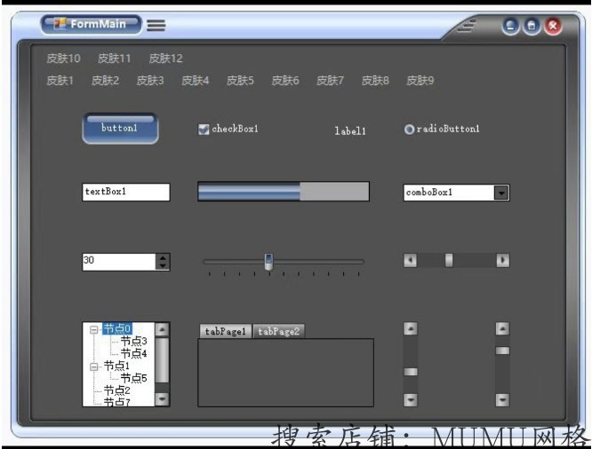Decrease numeric value with down arrow
The image size is (592, 449).
163,266
